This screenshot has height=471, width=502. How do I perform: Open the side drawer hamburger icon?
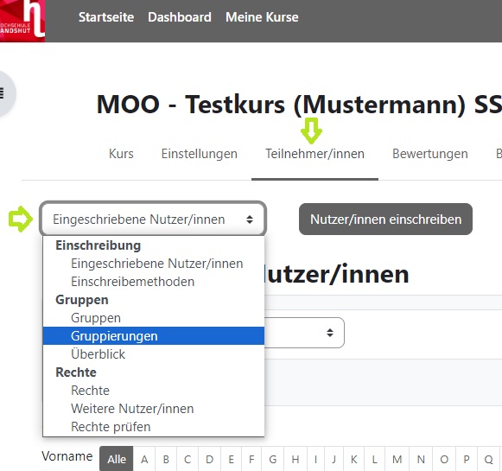(x=3, y=93)
